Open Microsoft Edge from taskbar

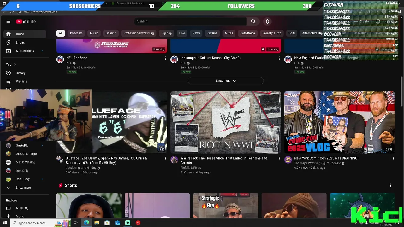[86, 223]
